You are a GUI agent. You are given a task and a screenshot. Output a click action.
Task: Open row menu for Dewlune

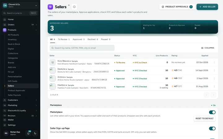214,70
